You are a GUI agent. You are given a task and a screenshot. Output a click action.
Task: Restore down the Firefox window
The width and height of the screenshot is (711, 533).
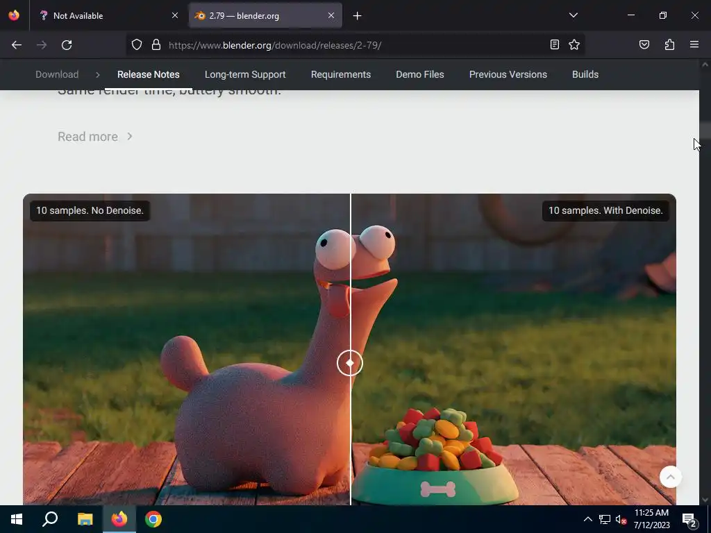click(x=663, y=15)
